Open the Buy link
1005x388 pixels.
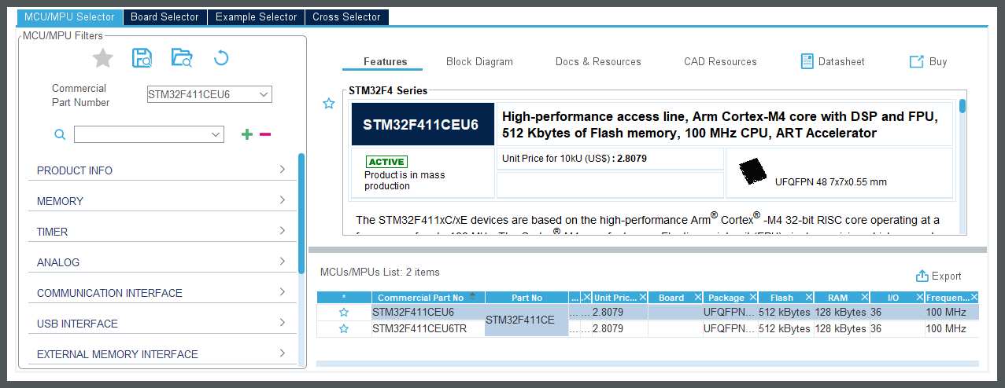[x=929, y=61]
